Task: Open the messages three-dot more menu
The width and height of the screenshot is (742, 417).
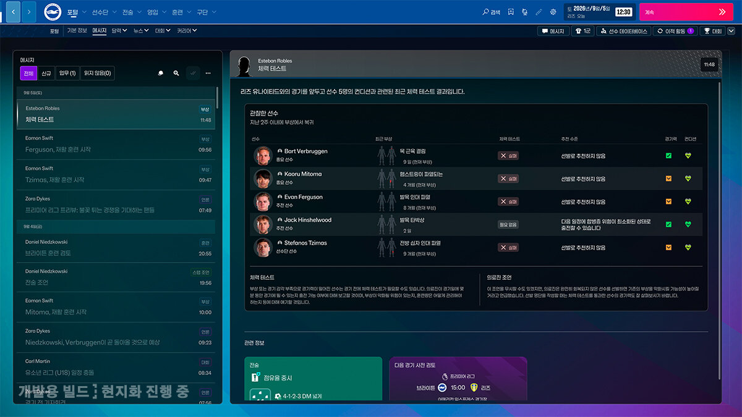Action: [208, 73]
